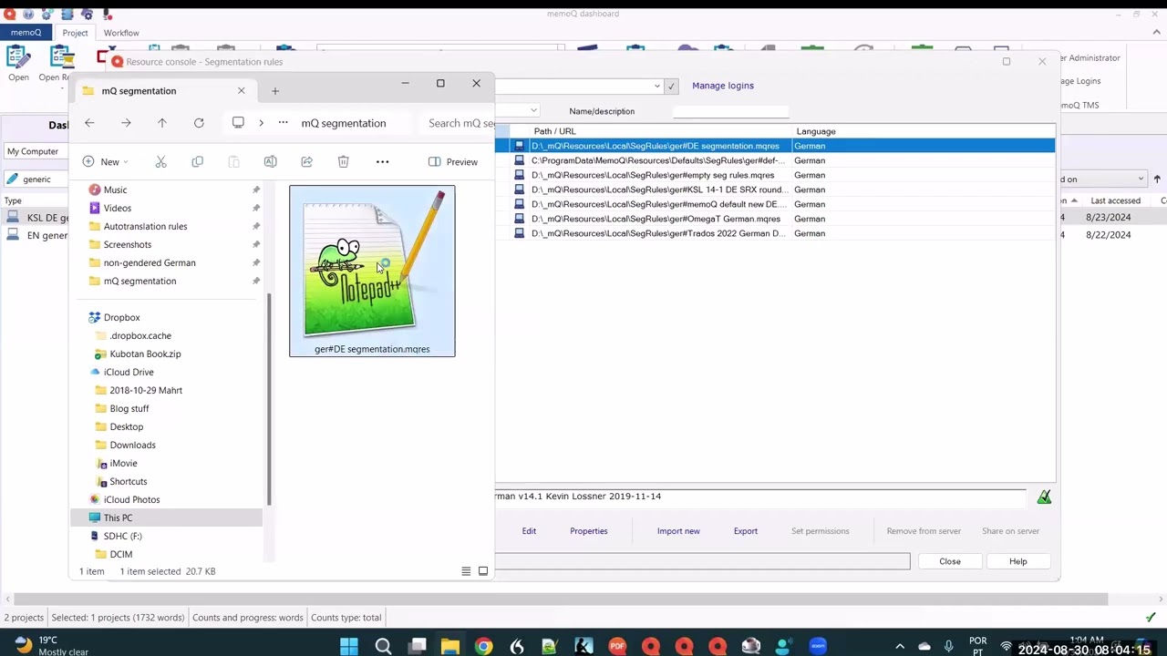Open the See more (three dots) Explorer menu

[383, 162]
